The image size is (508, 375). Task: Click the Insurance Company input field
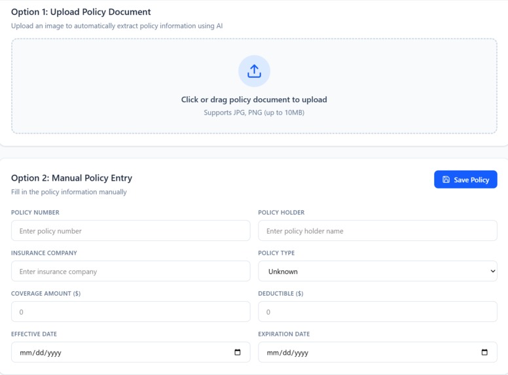point(130,271)
